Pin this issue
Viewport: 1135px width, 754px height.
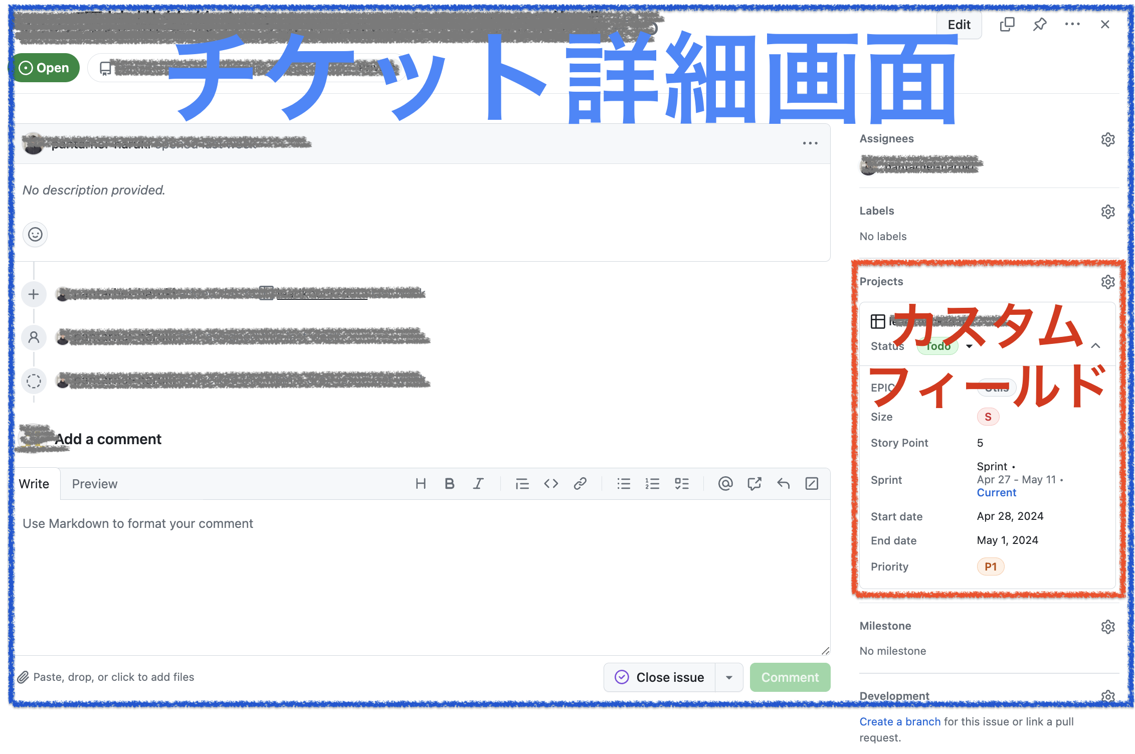point(1040,24)
